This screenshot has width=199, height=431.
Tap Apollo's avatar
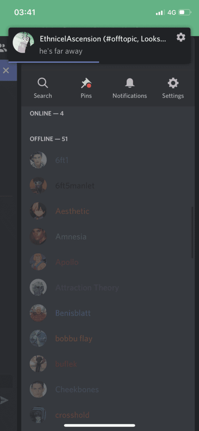pos(38,262)
